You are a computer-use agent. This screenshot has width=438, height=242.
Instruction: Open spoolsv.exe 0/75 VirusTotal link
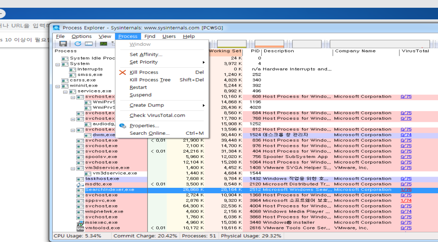(x=406, y=157)
